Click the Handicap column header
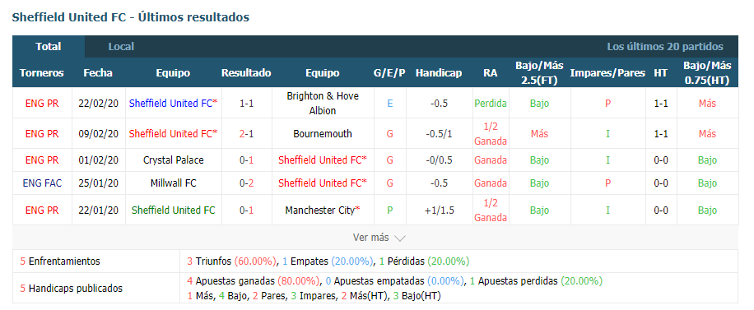The width and height of the screenshot is (754, 310). [x=439, y=73]
